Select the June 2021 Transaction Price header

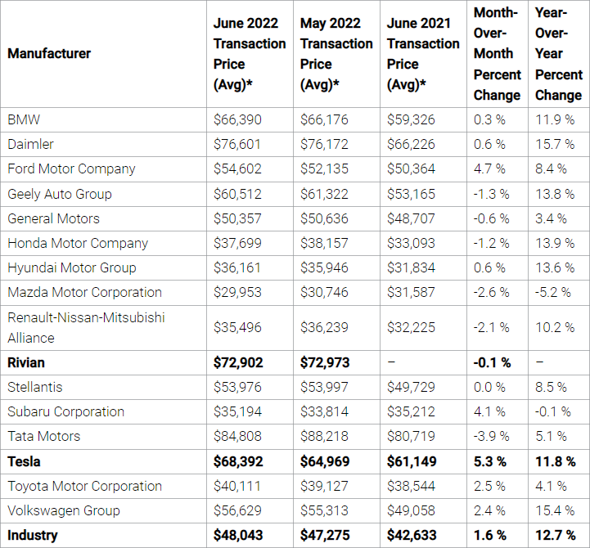(422, 54)
